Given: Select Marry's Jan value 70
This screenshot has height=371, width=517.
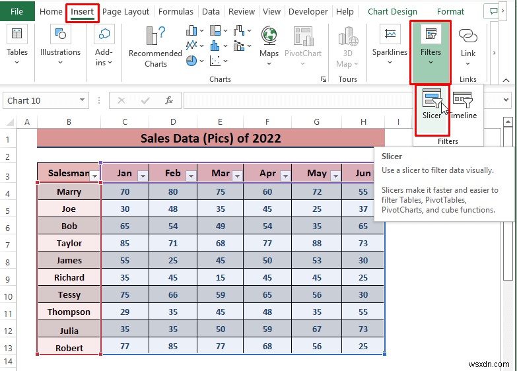Looking at the screenshot, I should click(125, 191).
